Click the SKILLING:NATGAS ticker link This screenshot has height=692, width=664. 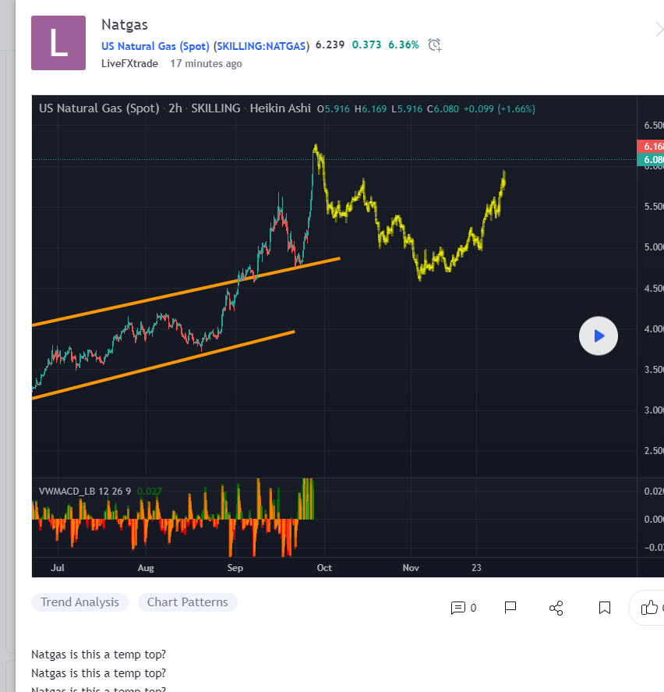click(x=262, y=45)
